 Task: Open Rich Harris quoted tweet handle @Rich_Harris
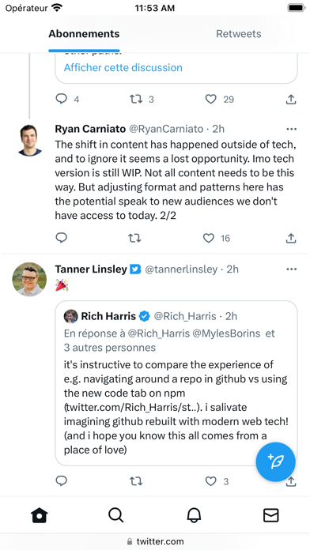click(x=185, y=316)
